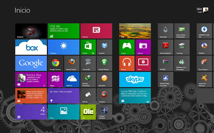Open Windows Live Messenger tile

[182, 64]
